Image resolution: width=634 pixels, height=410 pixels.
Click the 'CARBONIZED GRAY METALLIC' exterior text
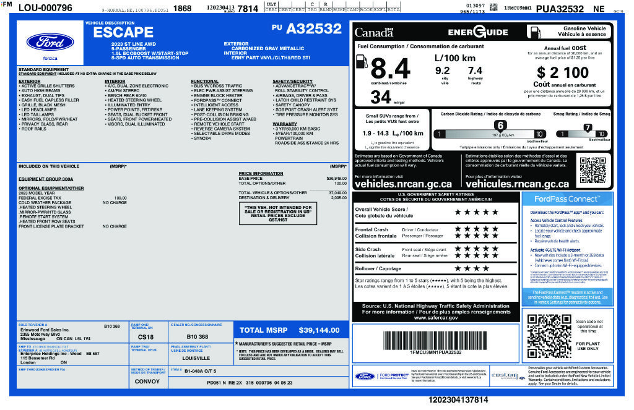coord(267,48)
